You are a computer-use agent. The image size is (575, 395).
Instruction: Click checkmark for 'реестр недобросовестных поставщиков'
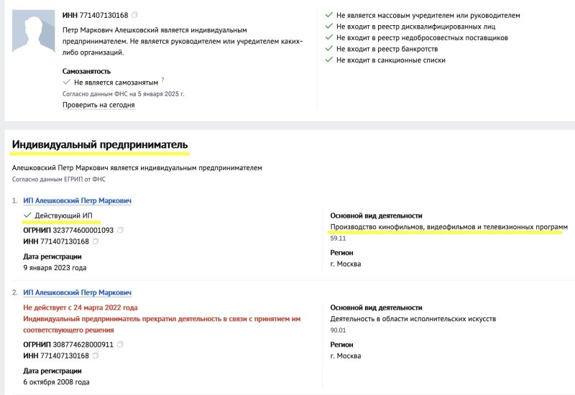329,37
